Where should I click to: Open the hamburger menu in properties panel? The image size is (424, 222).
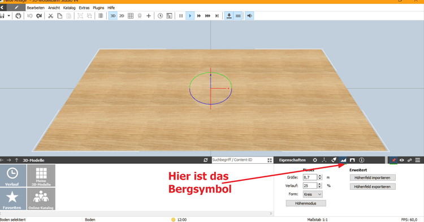[x=418, y=160]
